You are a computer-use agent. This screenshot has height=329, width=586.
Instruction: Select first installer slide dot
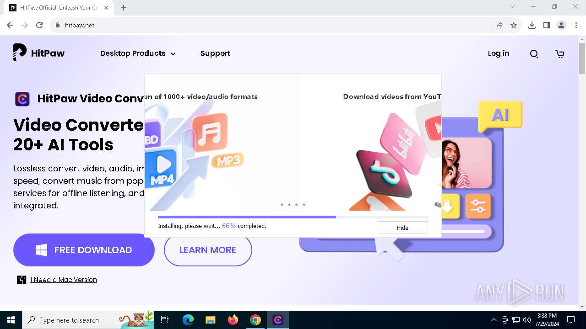click(282, 205)
